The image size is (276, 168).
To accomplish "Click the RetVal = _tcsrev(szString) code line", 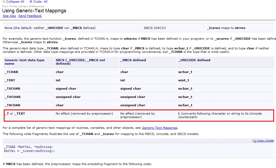I will point(29,151).
